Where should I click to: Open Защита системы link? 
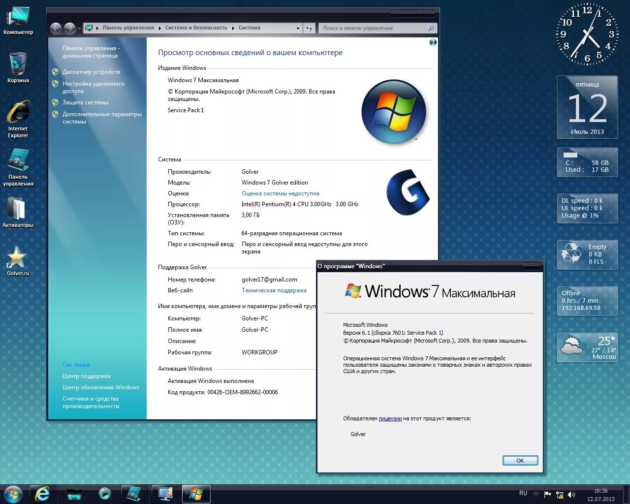tap(85, 102)
